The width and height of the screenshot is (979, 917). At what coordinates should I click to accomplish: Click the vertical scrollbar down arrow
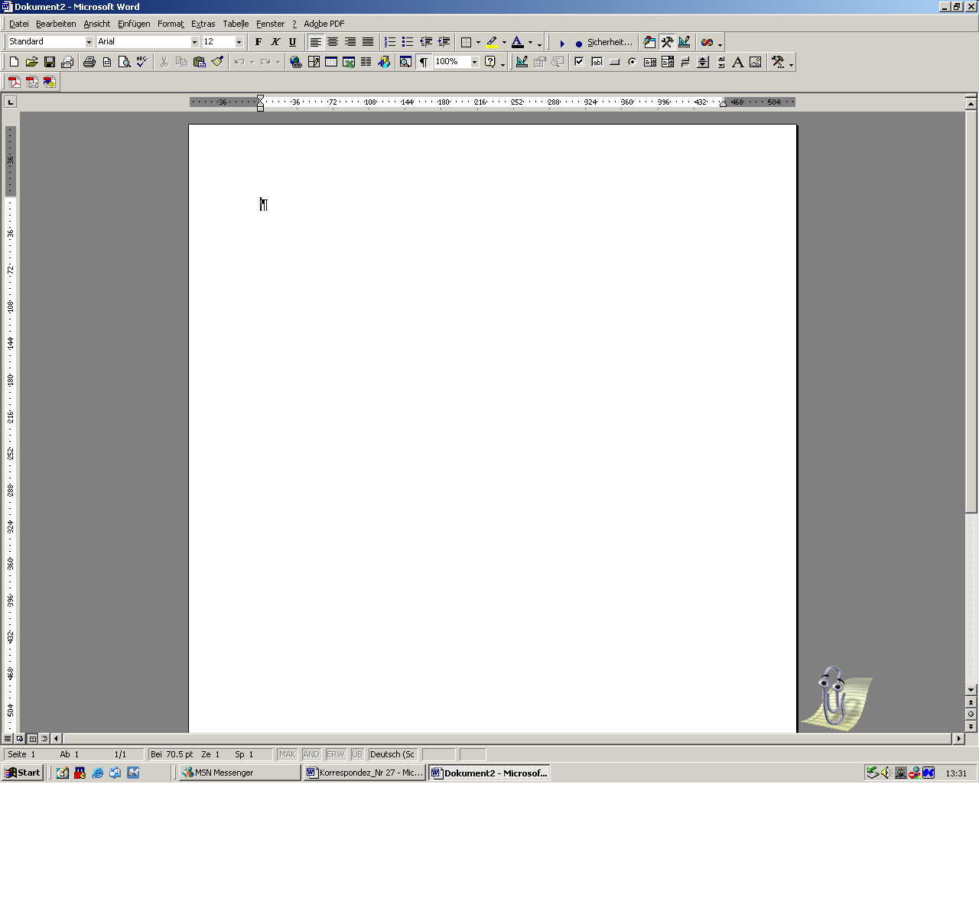coord(971,689)
